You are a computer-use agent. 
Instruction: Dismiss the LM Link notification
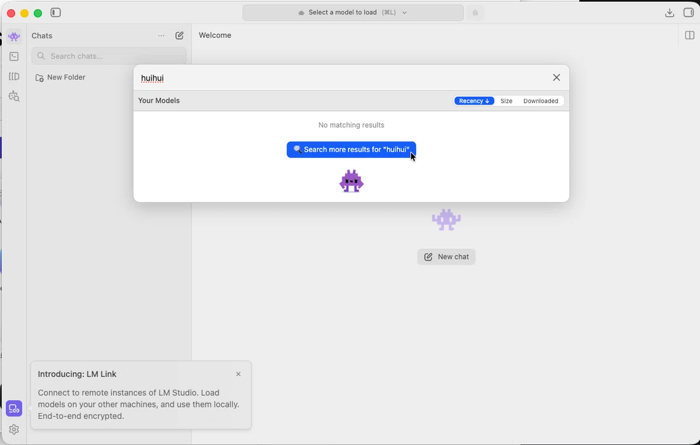[238, 374]
